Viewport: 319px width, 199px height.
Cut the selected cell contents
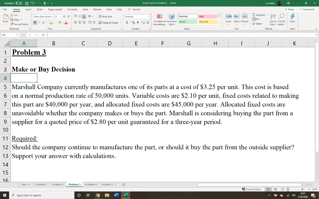[14, 15]
